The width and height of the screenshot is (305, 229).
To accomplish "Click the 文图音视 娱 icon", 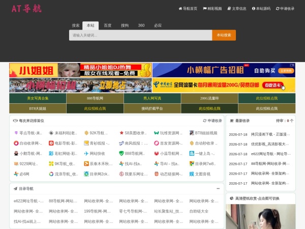I will [x=192, y=174].
